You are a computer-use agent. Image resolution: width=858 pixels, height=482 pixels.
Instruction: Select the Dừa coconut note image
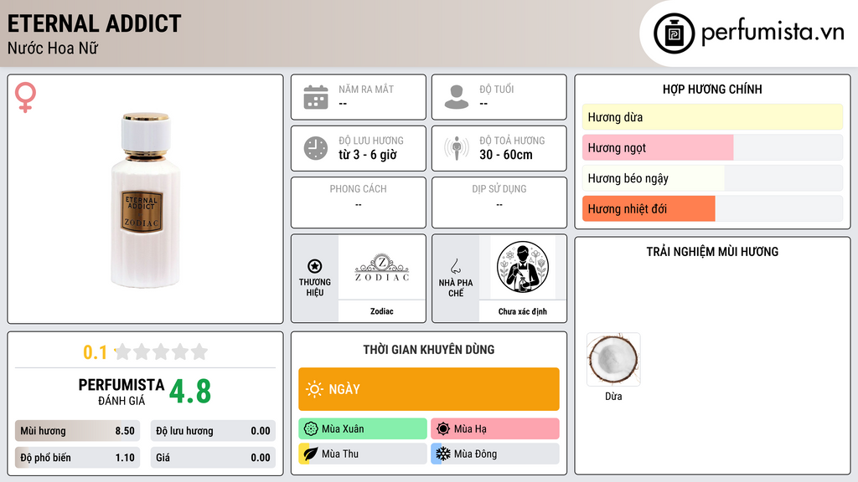613,360
